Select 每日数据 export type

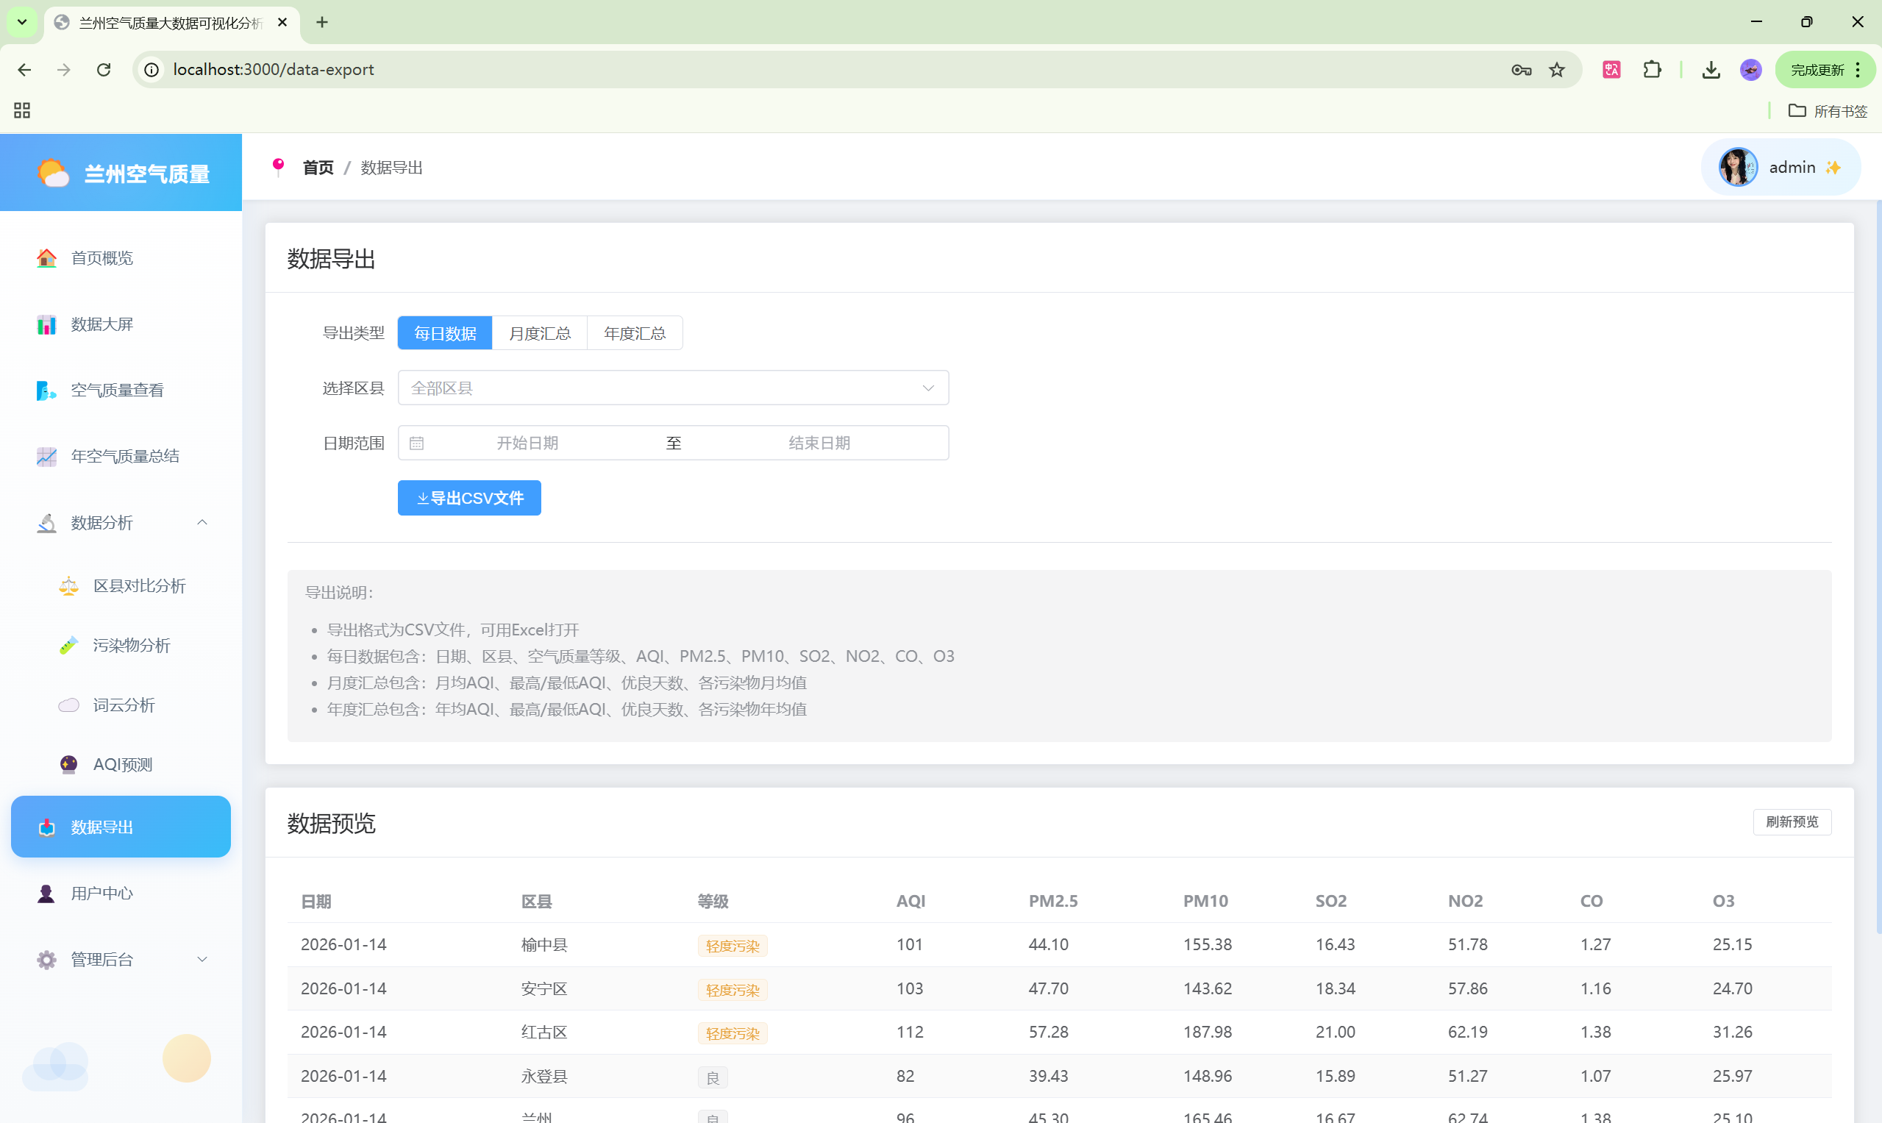click(x=445, y=333)
